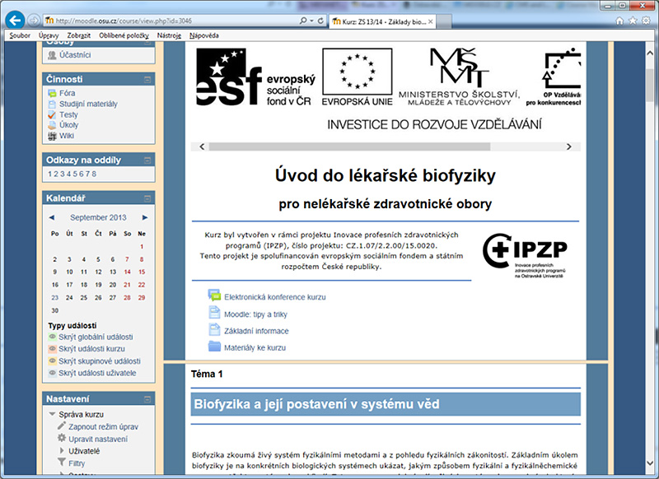Viewport: 659px width, 479px height.
Task: Open the browser Tools gear icon
Action: click(646, 21)
